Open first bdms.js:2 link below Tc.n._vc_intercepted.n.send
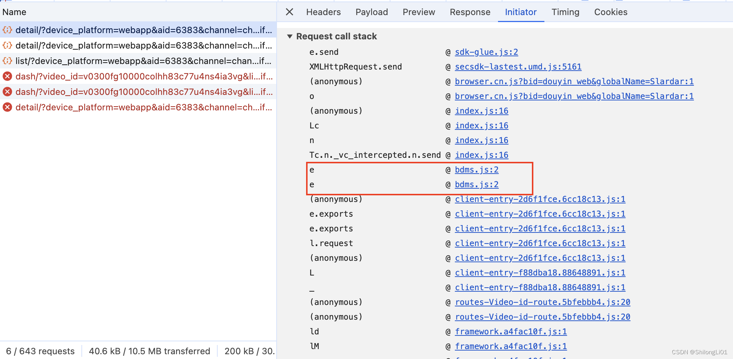The image size is (733, 359). pos(477,170)
